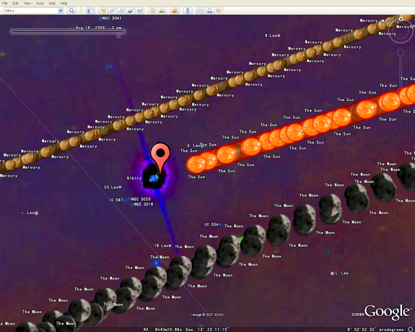Click the zoom slider middle handle
The height and width of the screenshot is (332, 415).
(x=400, y=72)
